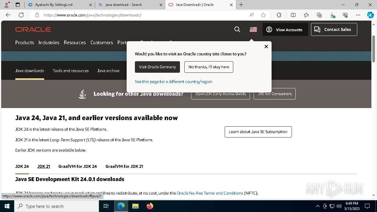Image resolution: width=377 pixels, height=212 pixels.
Task: Add this page to favorites star
Action: click(x=263, y=15)
